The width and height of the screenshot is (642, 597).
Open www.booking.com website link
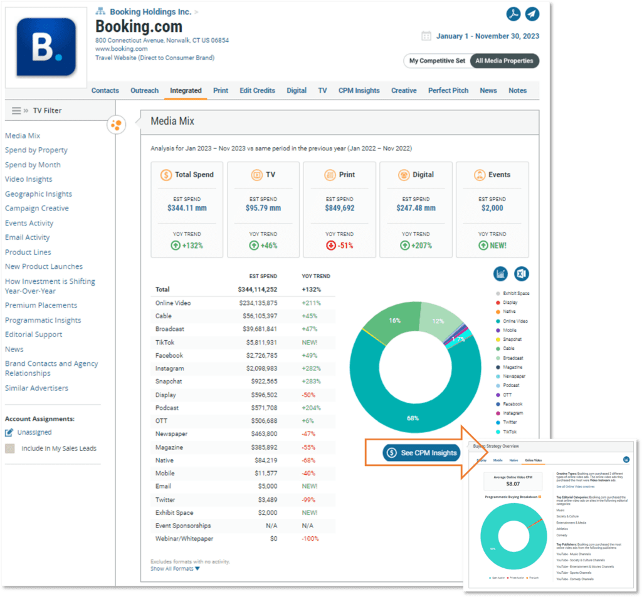tap(122, 49)
